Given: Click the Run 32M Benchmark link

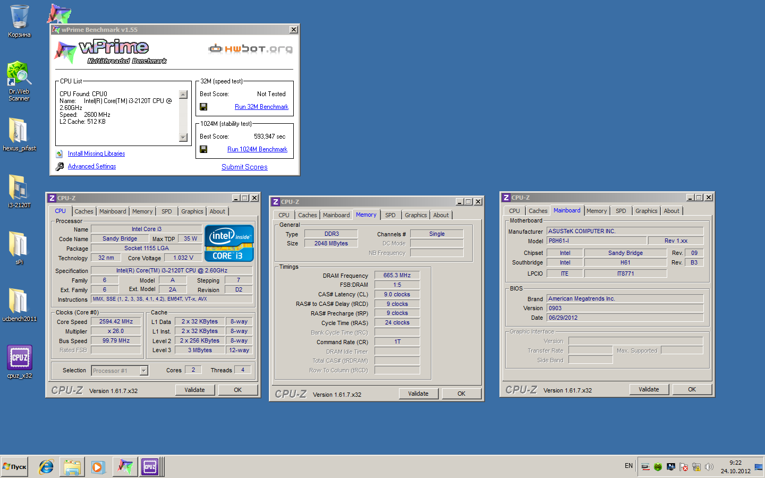Looking at the screenshot, I should click(x=261, y=107).
